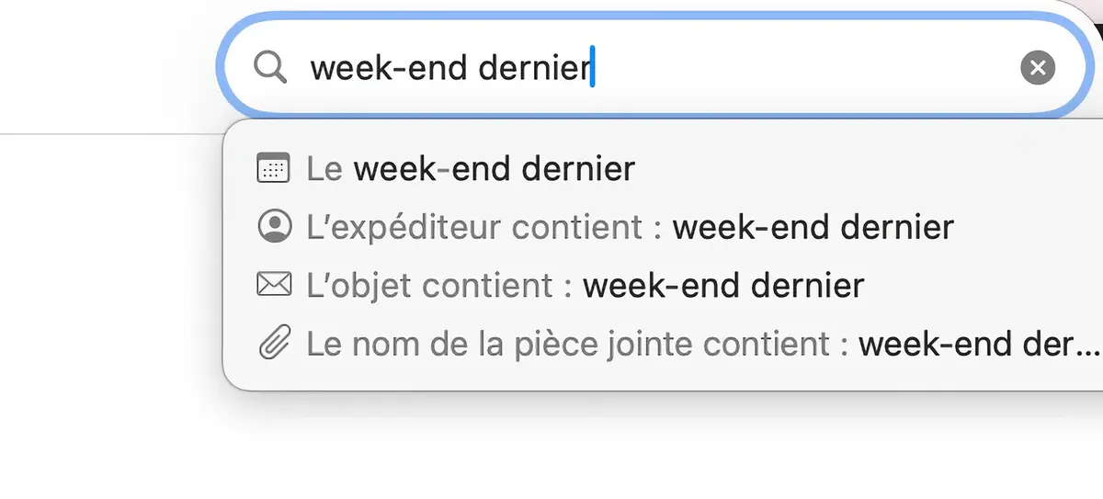1103x499 pixels.
Task: Click the envelope icon for the subject suggestion
Action: click(x=274, y=285)
